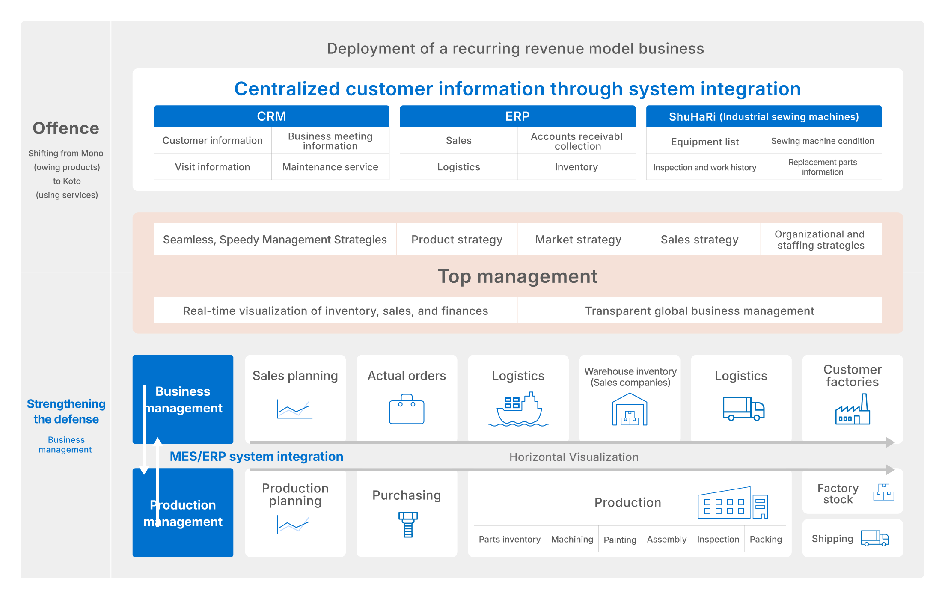945x599 pixels.
Task: Select the ERP header
Action: point(517,116)
